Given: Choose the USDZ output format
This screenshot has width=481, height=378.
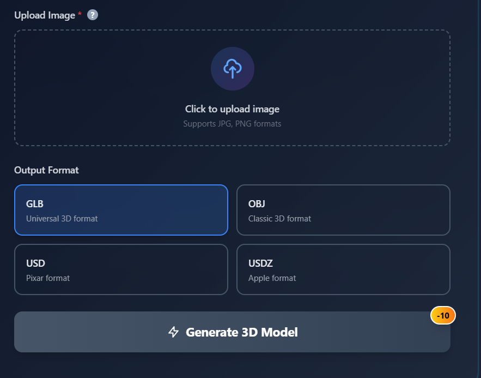Looking at the screenshot, I should [343, 269].
